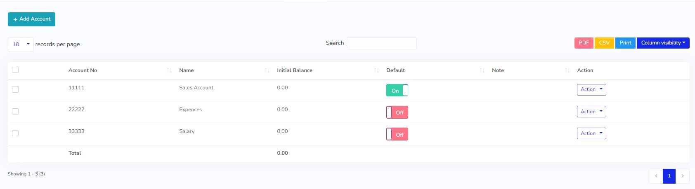
Task: Export the table as PDF
Action: (x=584, y=43)
